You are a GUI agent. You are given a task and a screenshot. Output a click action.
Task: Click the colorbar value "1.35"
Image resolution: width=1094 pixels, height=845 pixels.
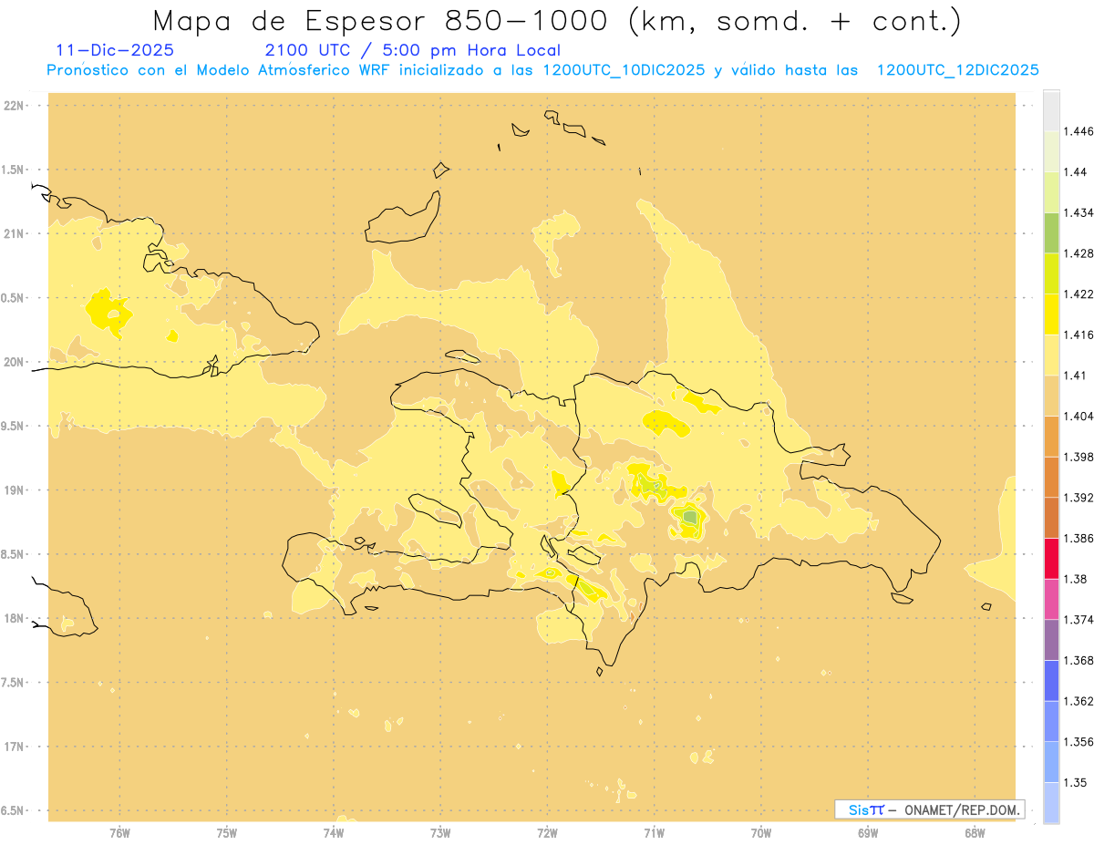1076,782
